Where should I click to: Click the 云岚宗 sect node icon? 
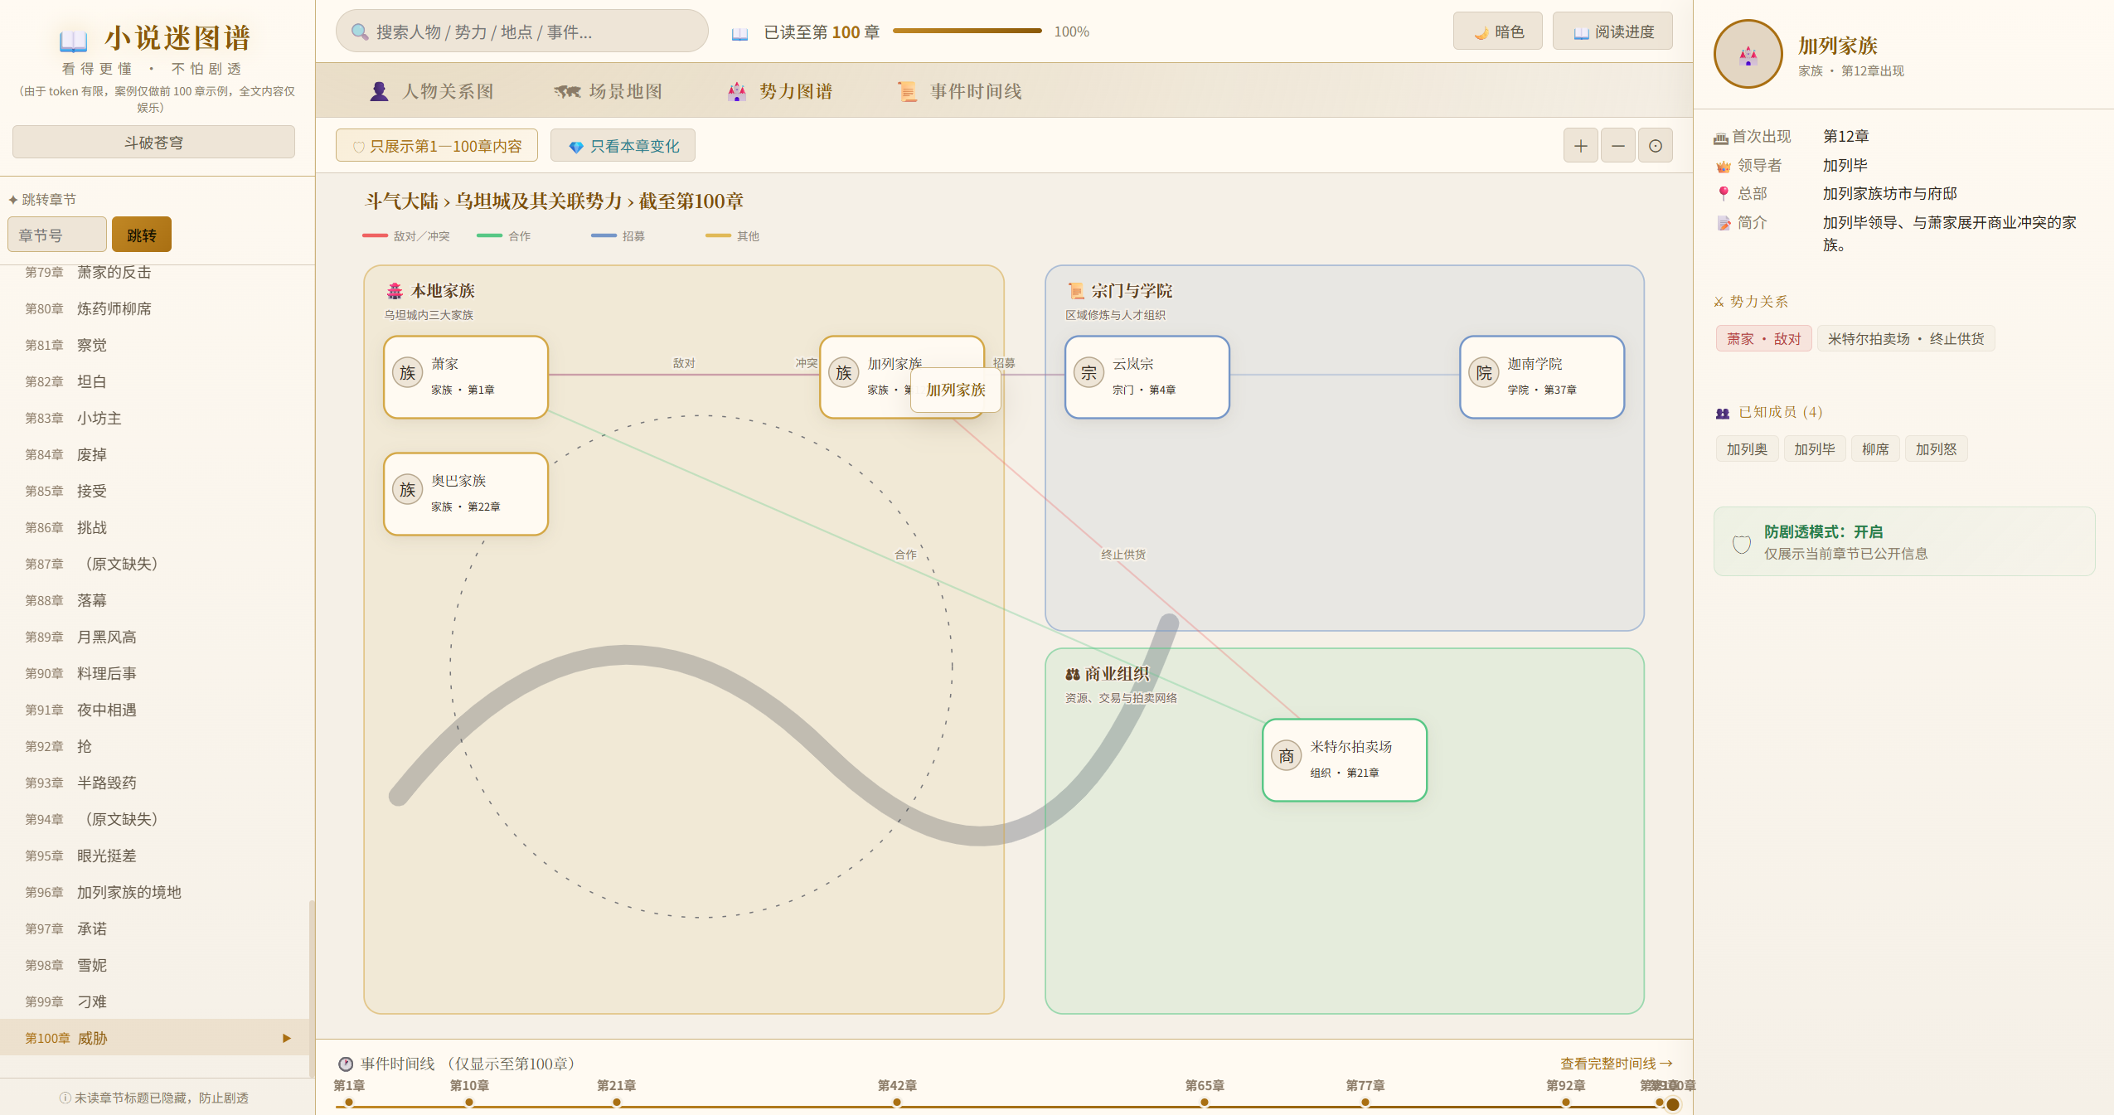pos(1089,373)
